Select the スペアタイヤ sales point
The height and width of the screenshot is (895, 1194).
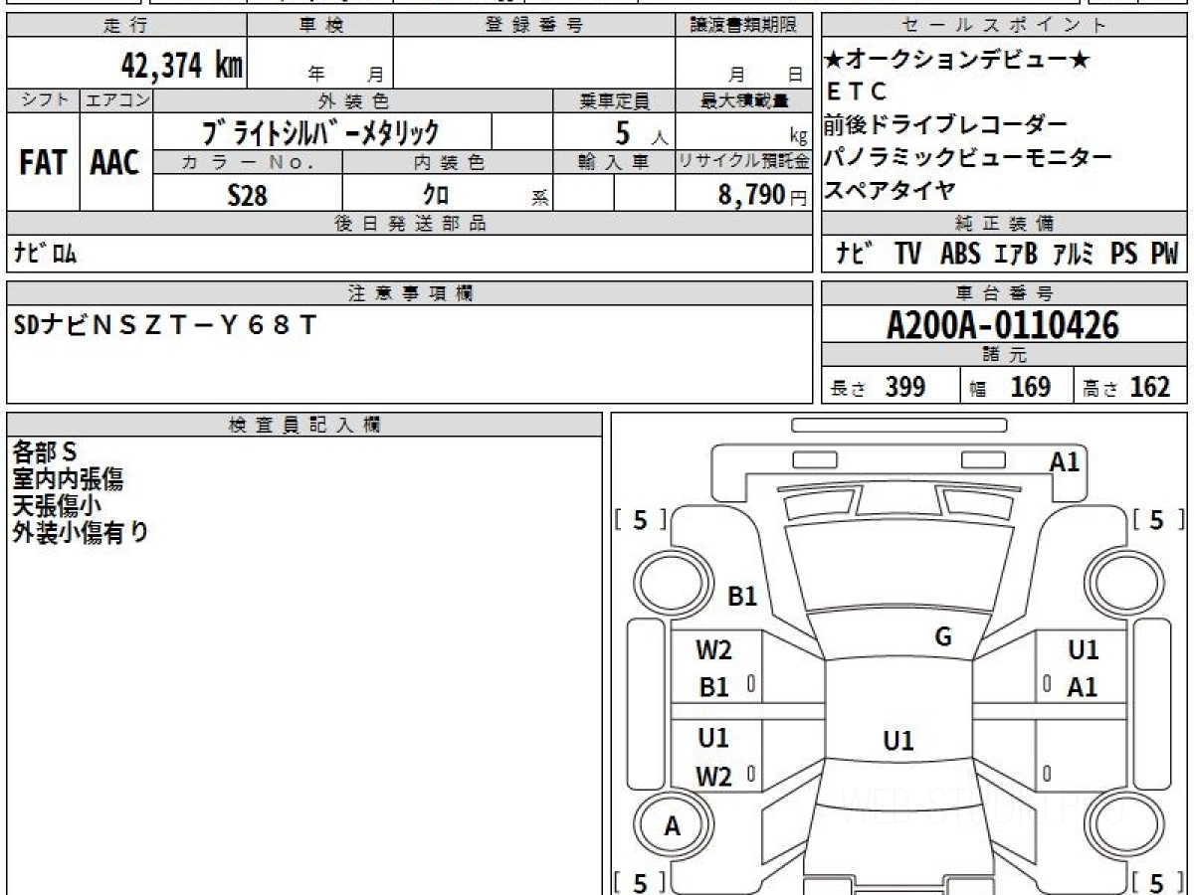[891, 189]
